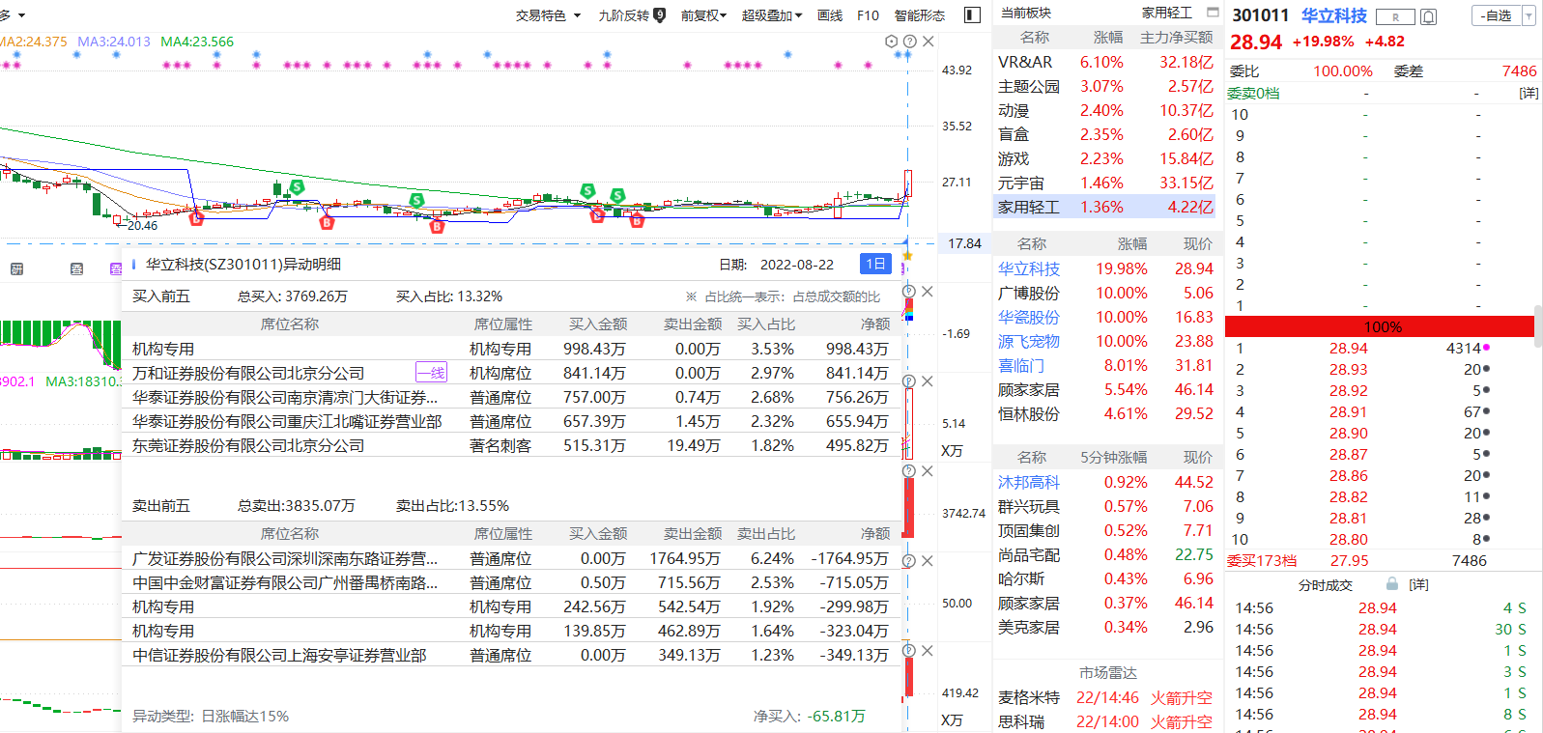Click the 广博股份 stock row
Image resolution: width=1543 pixels, height=733 pixels.
[1105, 294]
